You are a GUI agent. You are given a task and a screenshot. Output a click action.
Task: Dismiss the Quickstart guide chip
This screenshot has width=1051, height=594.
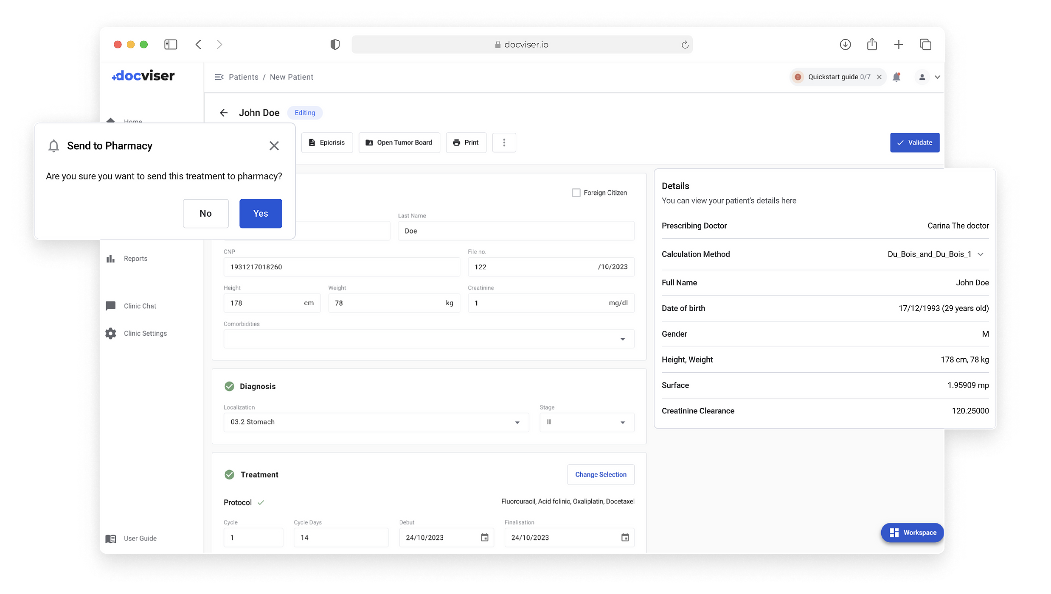coord(880,77)
